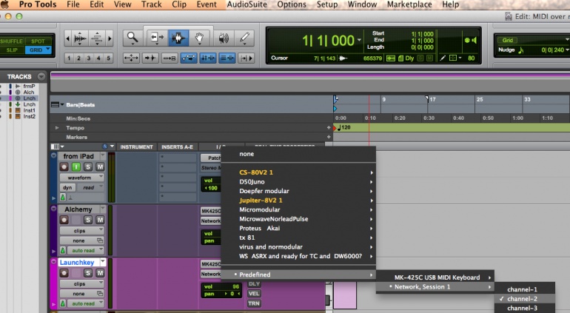
Task: Click the 120 tempo marker
Action: click(x=343, y=127)
